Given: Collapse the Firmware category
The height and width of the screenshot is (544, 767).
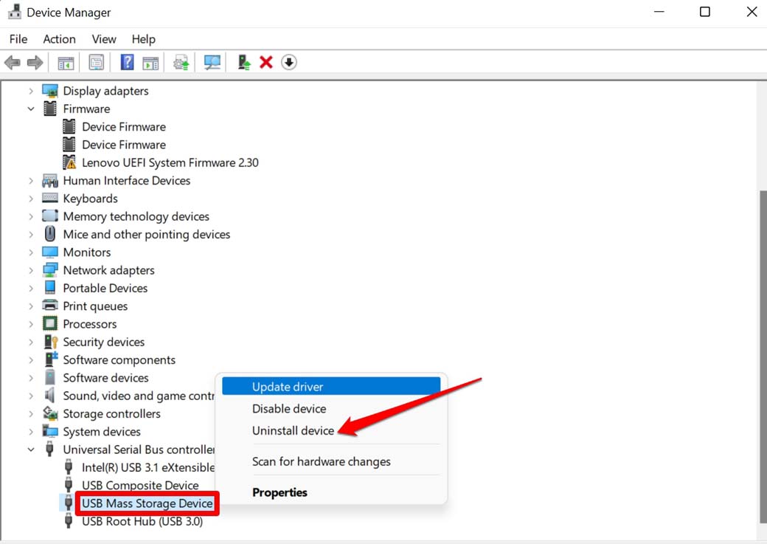Looking at the screenshot, I should coord(31,109).
